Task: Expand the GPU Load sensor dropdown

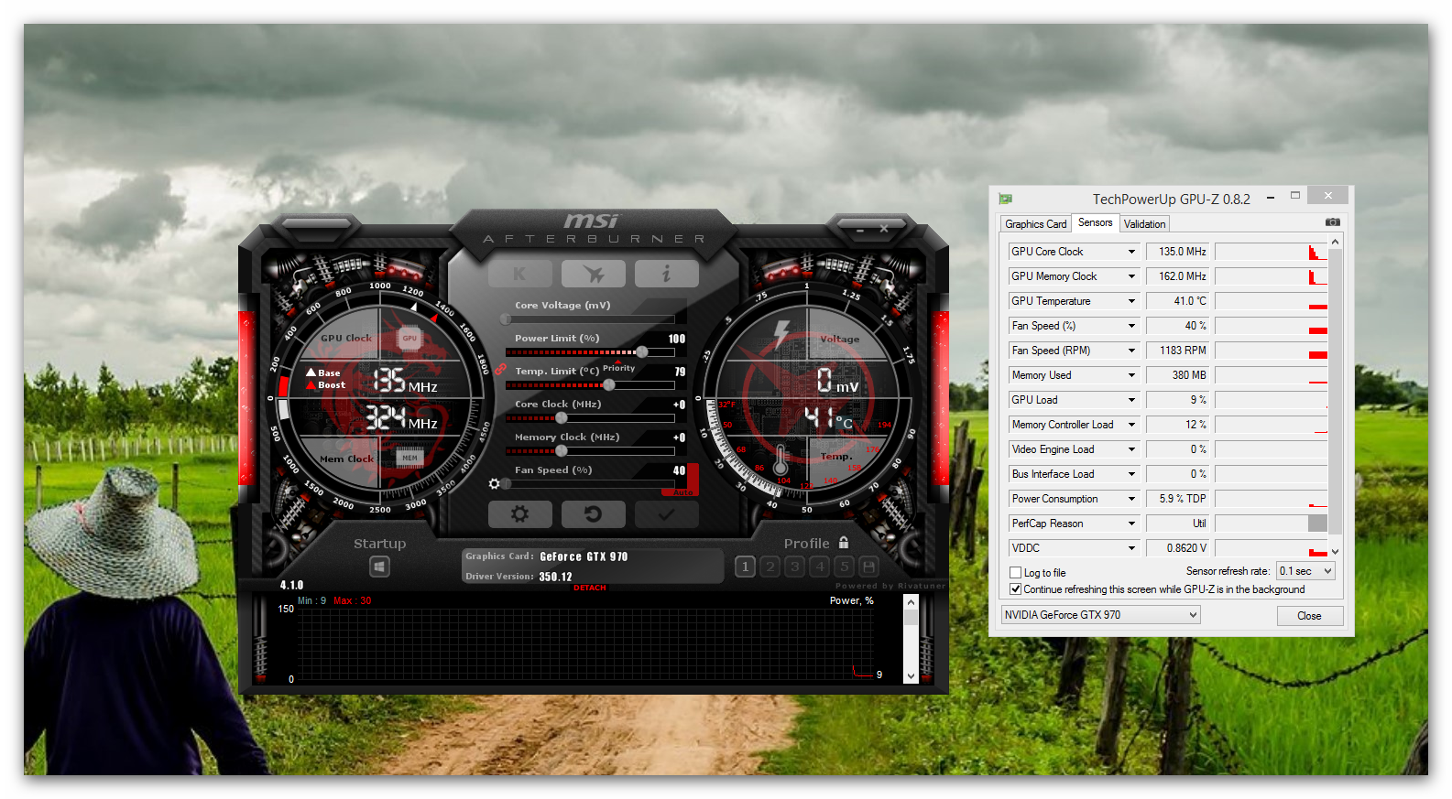Action: click(x=1131, y=400)
